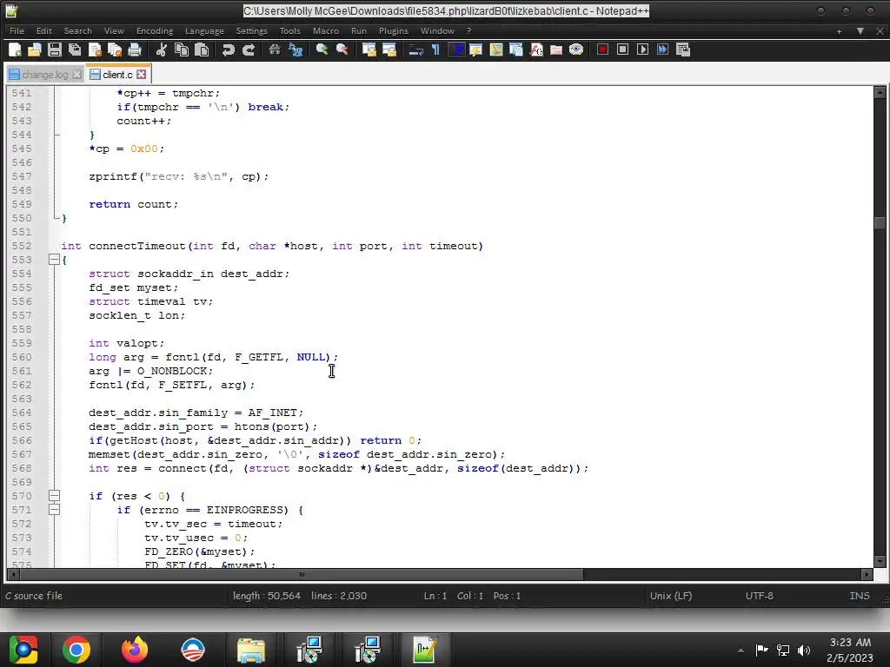890x667 pixels.
Task: Click INS mode in status bar
Action: [860, 596]
